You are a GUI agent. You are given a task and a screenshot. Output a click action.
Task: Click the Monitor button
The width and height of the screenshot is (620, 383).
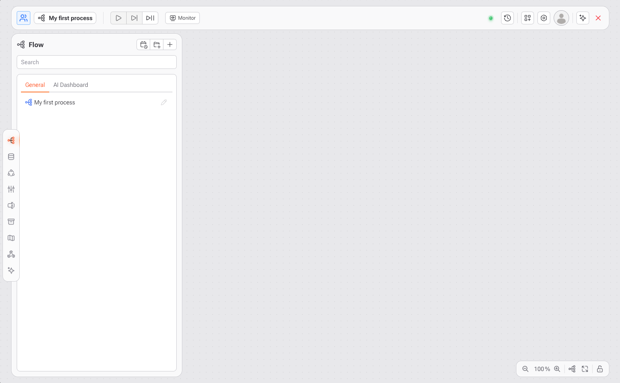[183, 18]
